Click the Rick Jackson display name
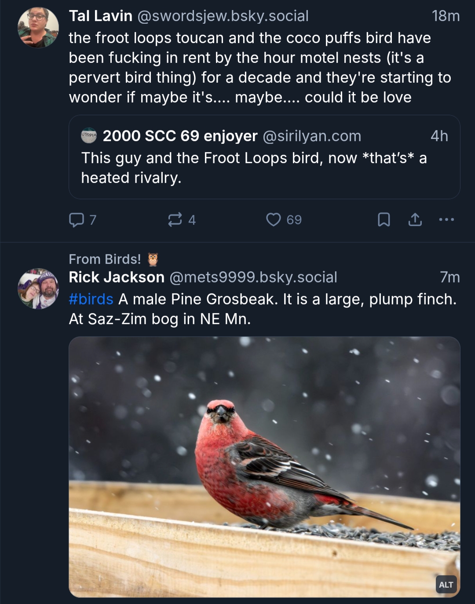The image size is (475, 604). 117,277
